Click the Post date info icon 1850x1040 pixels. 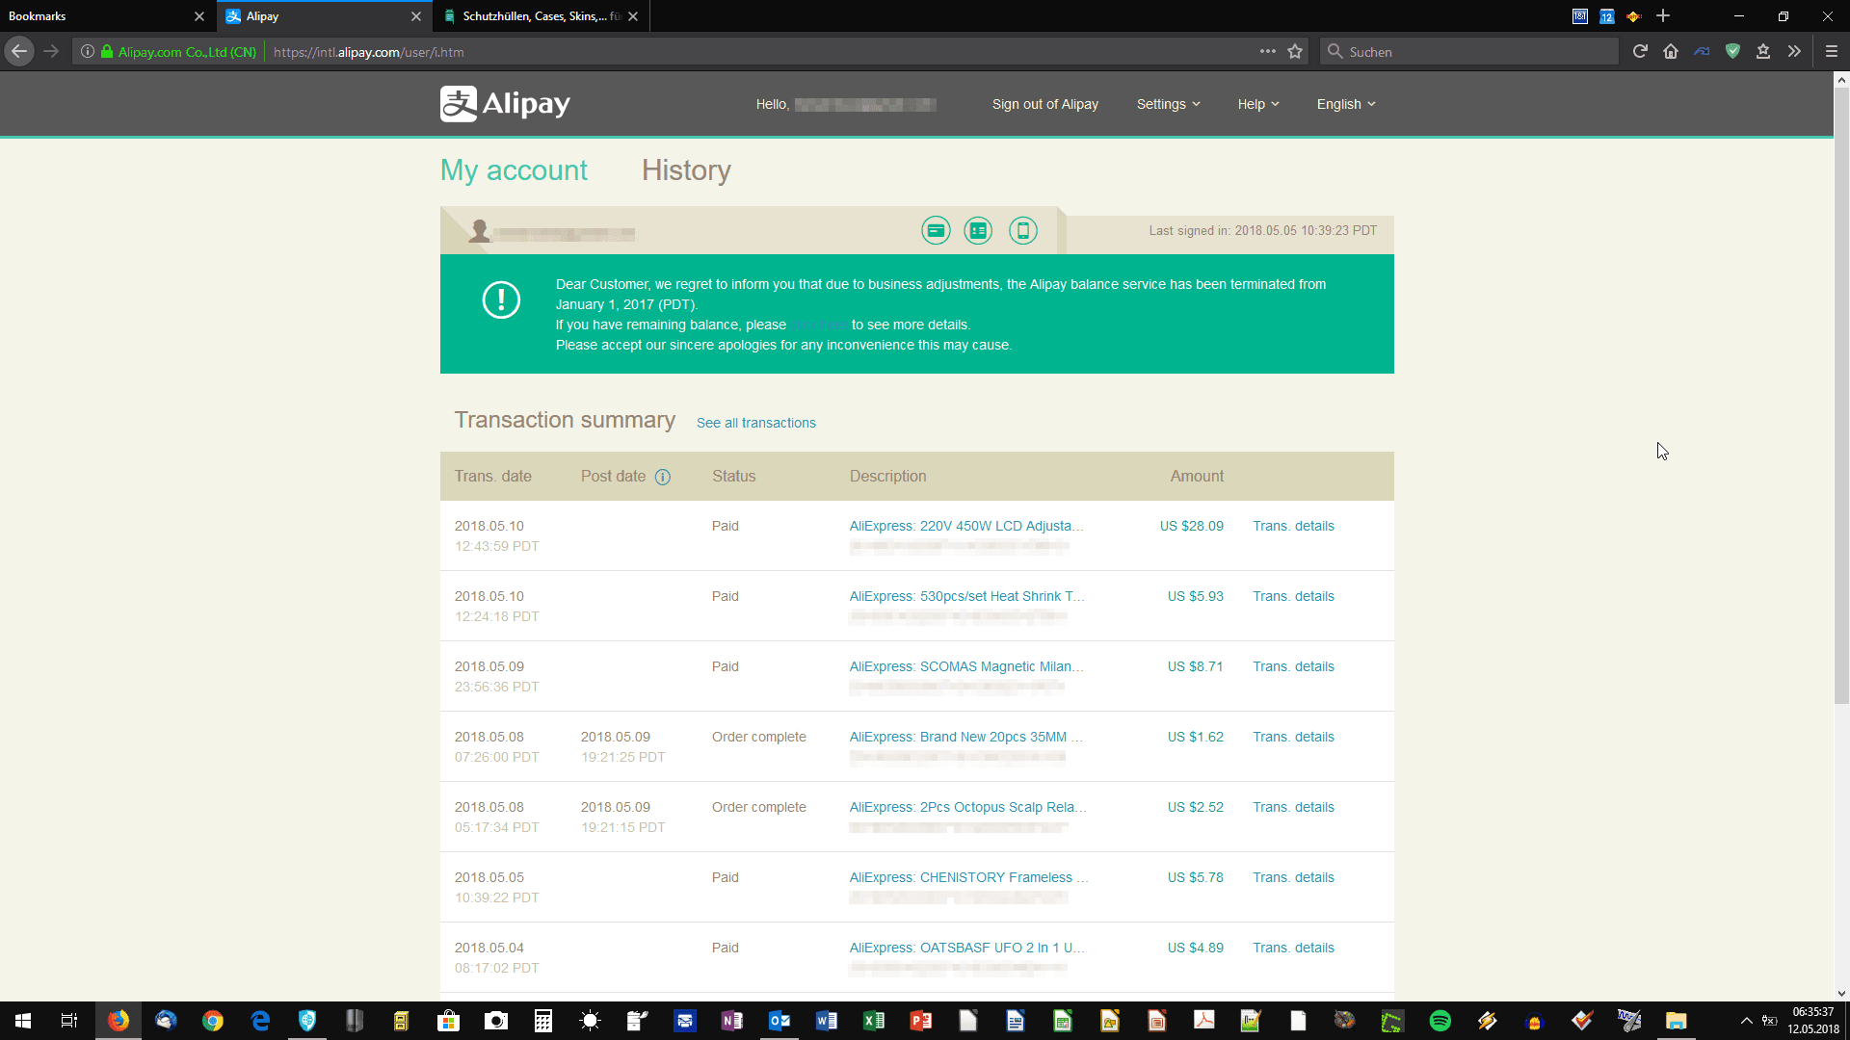pyautogui.click(x=663, y=477)
